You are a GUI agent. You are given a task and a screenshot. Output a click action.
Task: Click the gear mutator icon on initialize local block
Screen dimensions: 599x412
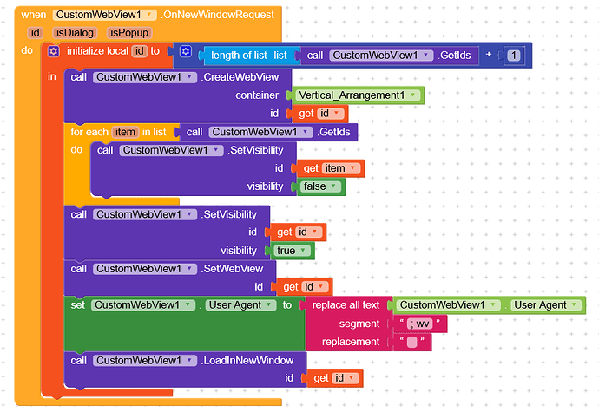(54, 51)
